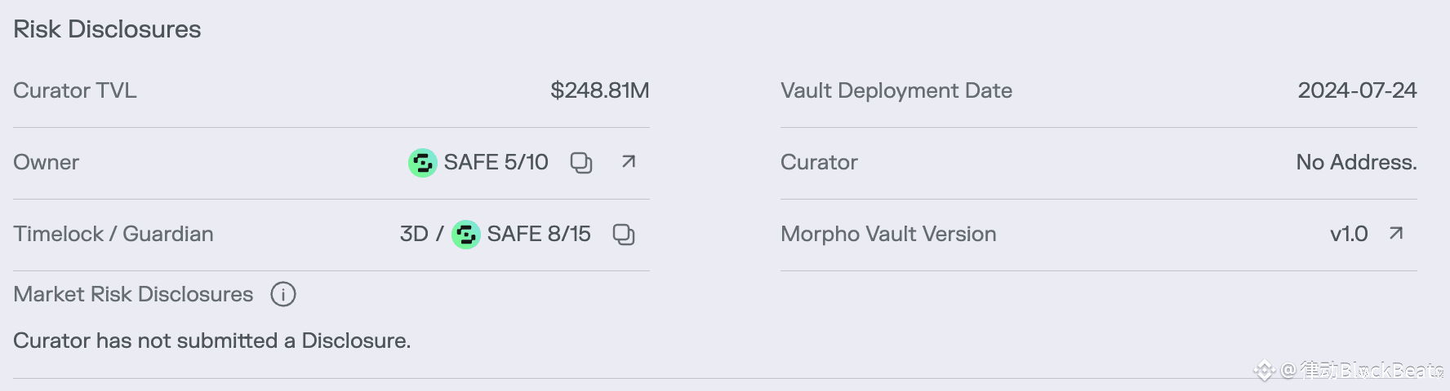The width and height of the screenshot is (1450, 391).
Task: Click the SAFE 8/15 guardian text
Action: pos(539,234)
